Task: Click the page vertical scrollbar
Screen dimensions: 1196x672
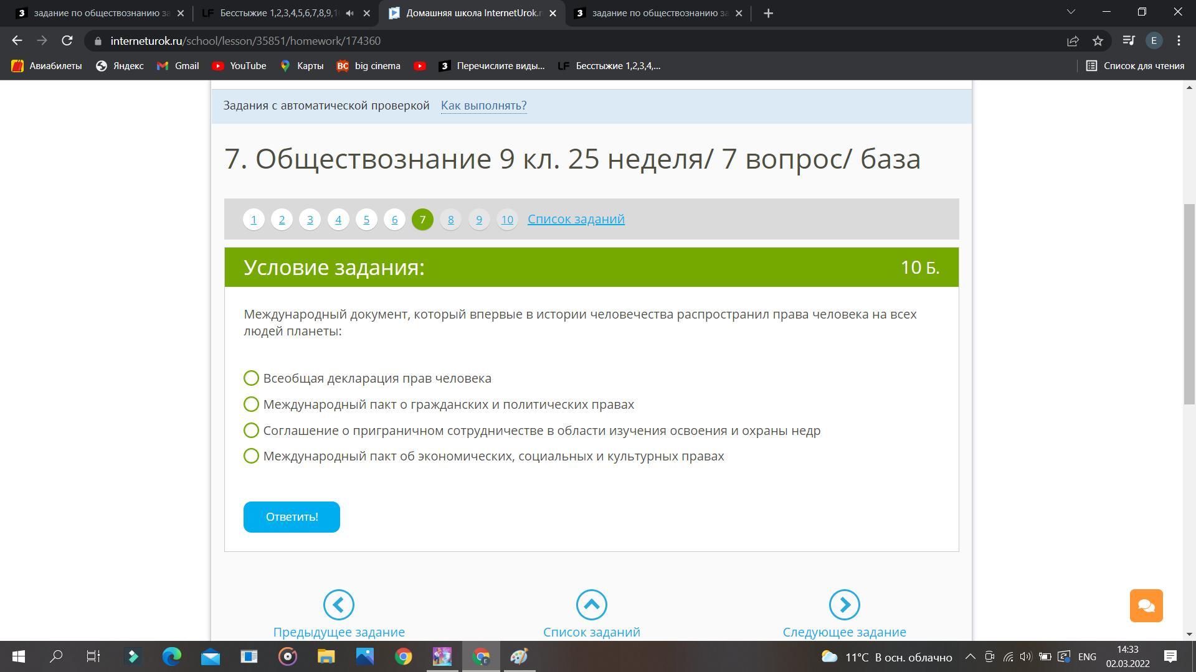Action: pos(1189,304)
